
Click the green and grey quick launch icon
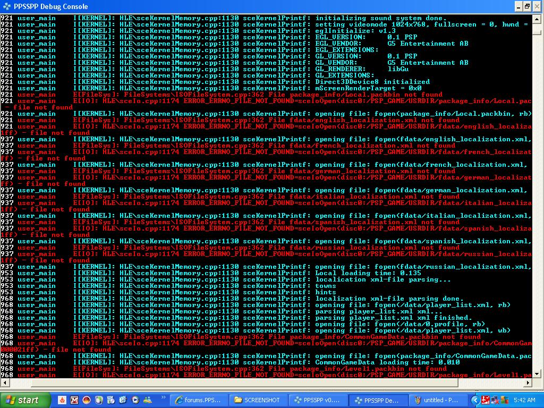[x=98, y=400]
